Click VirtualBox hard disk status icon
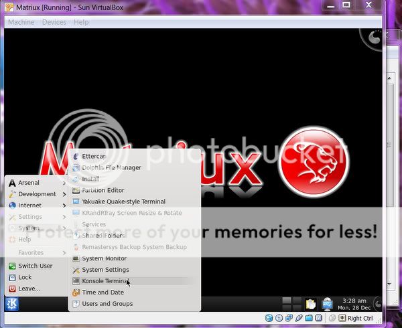 269,318
